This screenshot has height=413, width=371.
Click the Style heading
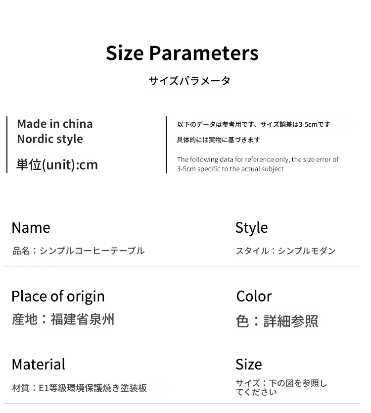coord(251,227)
